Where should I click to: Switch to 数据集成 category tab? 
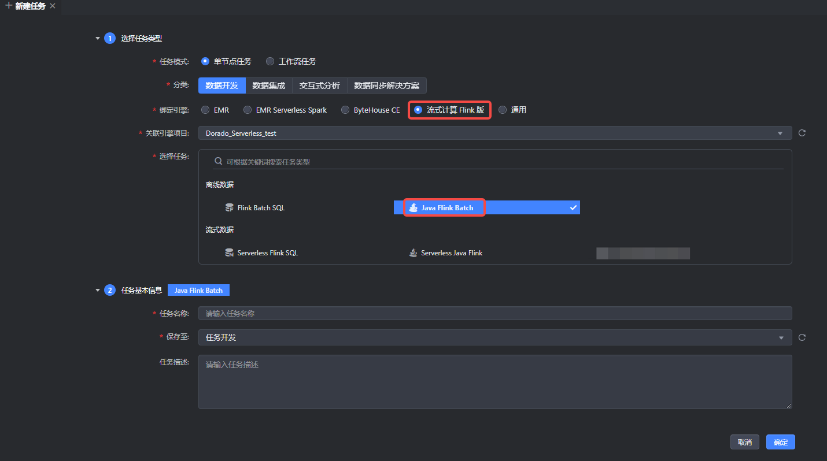pyautogui.click(x=269, y=85)
